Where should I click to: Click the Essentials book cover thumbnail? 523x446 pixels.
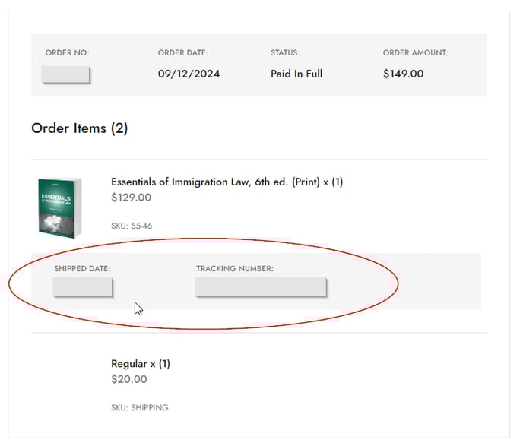tap(59, 206)
